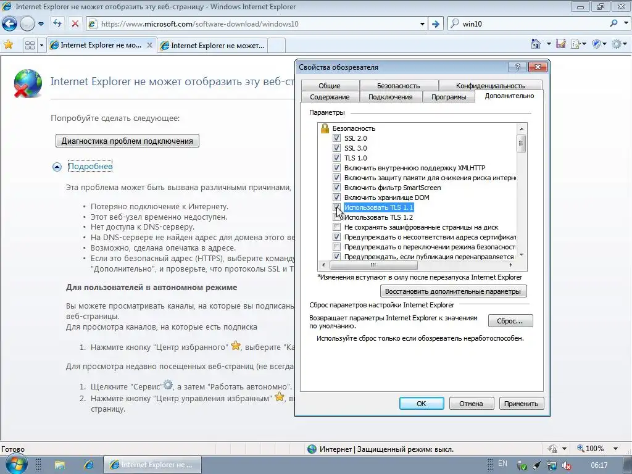Uncheck the SSL 3.0 checkbox

pyautogui.click(x=336, y=148)
